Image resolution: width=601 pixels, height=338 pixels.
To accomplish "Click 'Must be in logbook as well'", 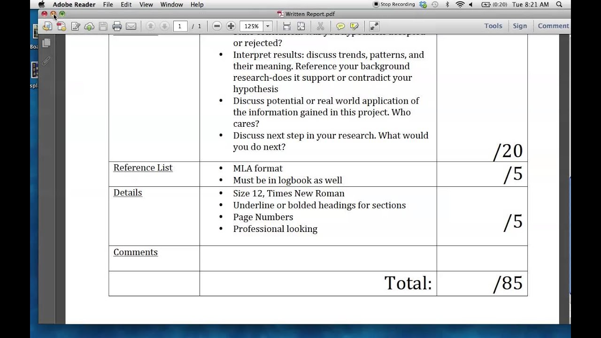I will pos(287,180).
